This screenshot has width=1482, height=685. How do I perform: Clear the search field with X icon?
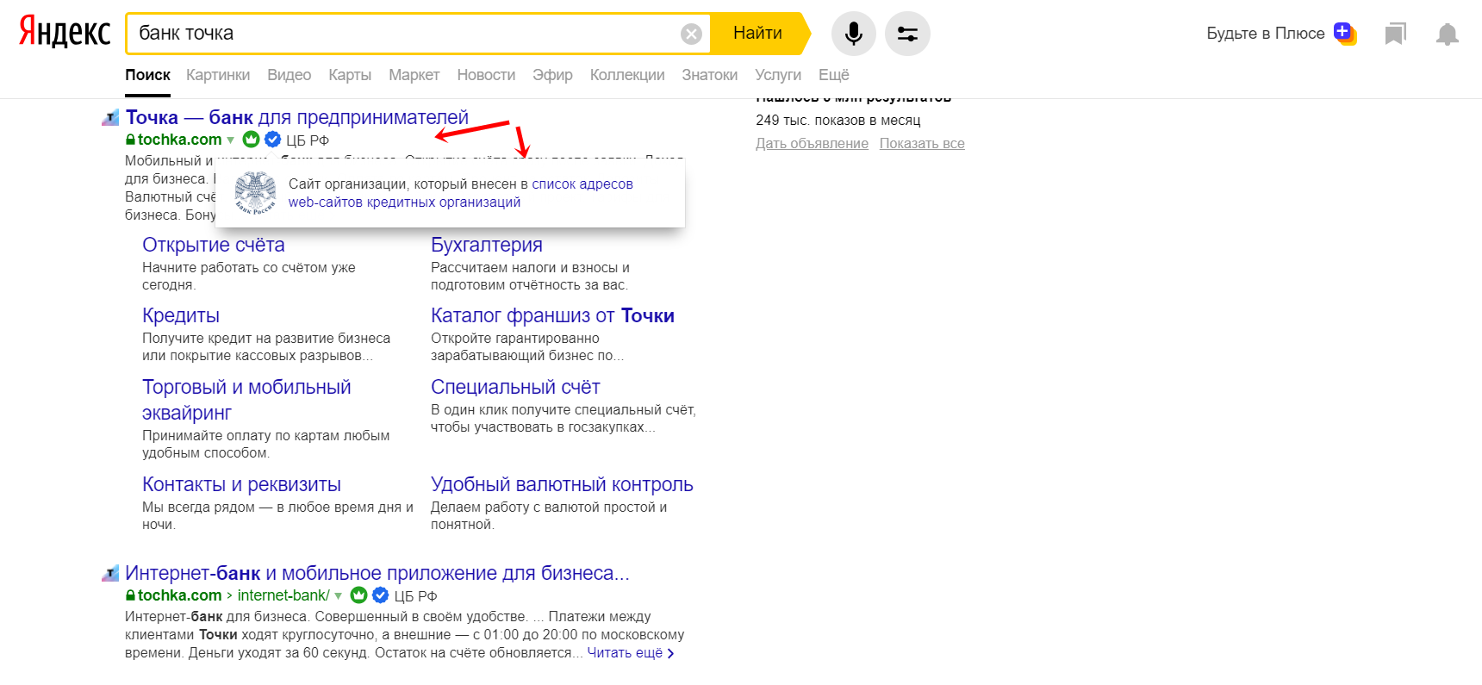691,34
